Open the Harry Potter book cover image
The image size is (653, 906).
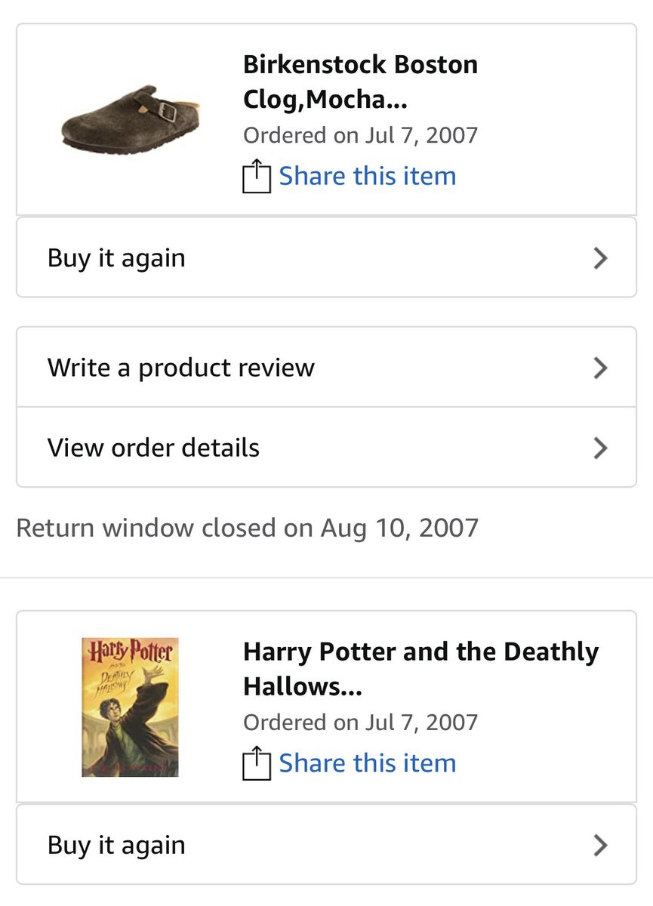point(130,707)
